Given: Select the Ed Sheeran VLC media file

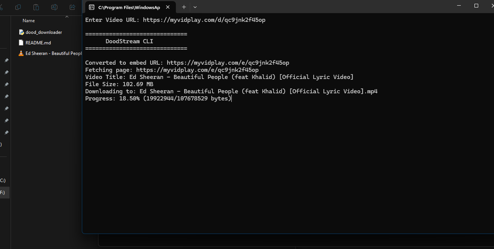Looking at the screenshot, I should click(x=50, y=53).
